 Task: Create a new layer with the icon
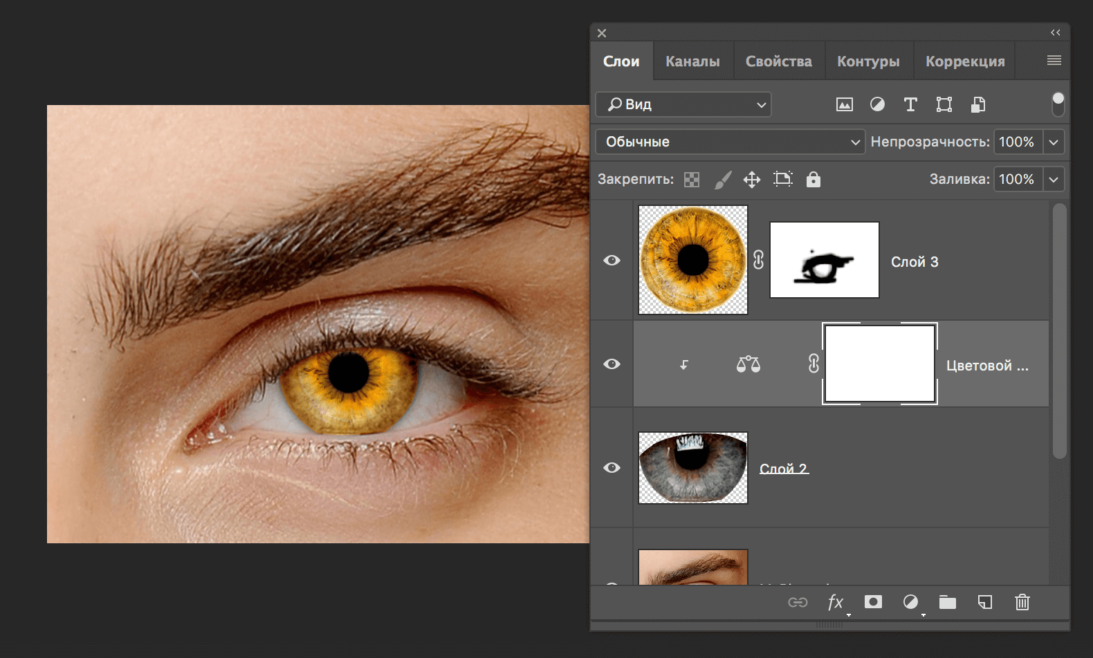984,602
